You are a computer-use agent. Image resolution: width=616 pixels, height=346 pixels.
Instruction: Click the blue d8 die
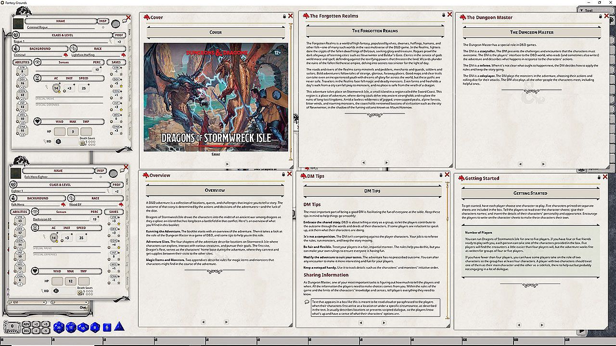click(94, 327)
